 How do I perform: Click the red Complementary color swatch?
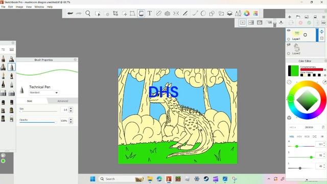312,70
